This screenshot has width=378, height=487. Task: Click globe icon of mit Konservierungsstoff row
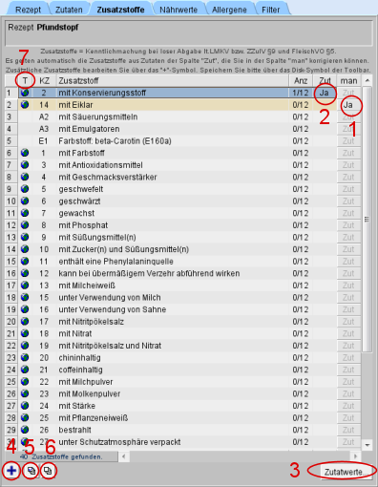(x=25, y=93)
